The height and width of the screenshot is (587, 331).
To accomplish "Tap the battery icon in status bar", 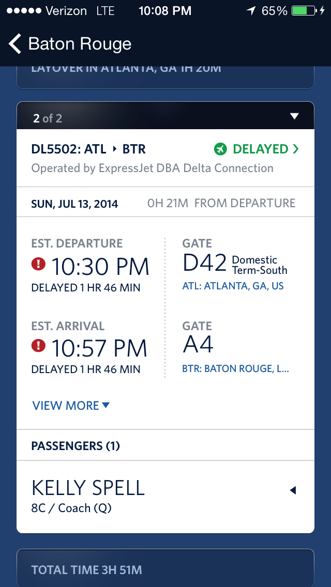I will pos(305,10).
